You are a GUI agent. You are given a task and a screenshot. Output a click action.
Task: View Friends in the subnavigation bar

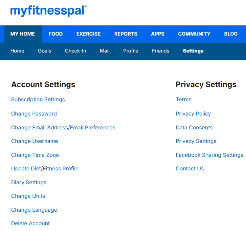(x=160, y=51)
